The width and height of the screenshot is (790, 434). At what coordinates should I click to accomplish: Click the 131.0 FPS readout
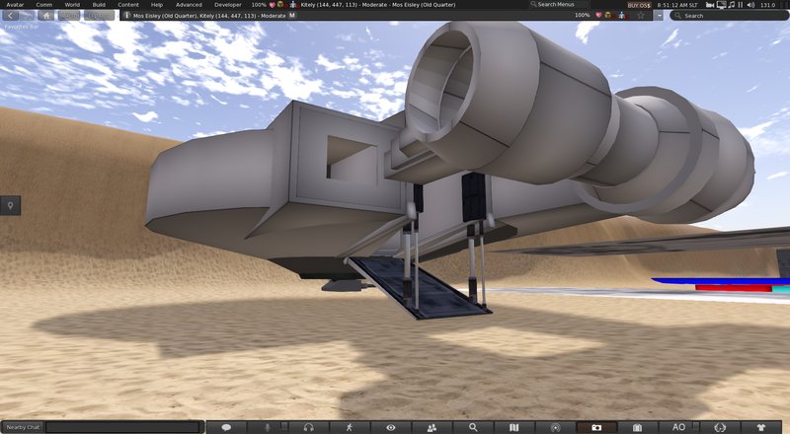[x=767, y=5]
